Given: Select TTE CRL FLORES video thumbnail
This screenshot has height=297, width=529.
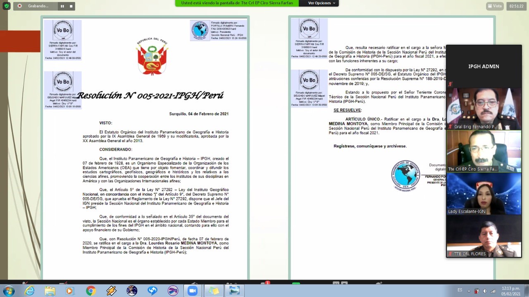Looking at the screenshot, I should coord(484,236).
